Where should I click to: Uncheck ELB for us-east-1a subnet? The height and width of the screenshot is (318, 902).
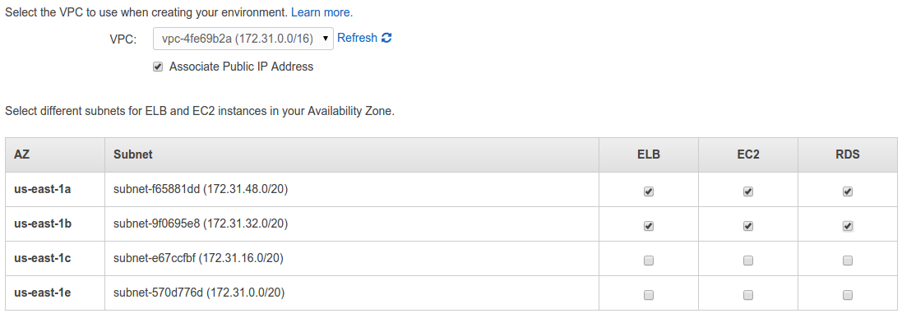pyautogui.click(x=648, y=192)
